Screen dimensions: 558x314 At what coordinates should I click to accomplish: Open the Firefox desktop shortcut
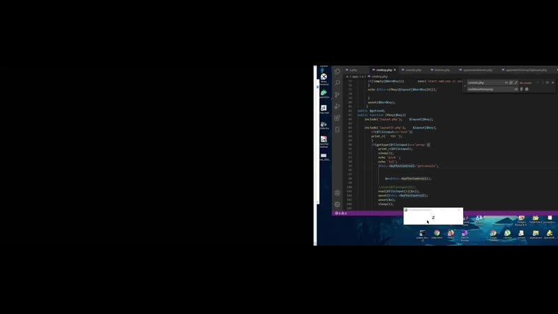(x=451, y=234)
